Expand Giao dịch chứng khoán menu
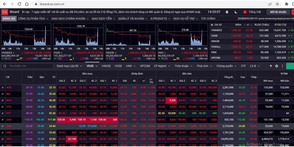The image size is (294, 147). point(70,18)
